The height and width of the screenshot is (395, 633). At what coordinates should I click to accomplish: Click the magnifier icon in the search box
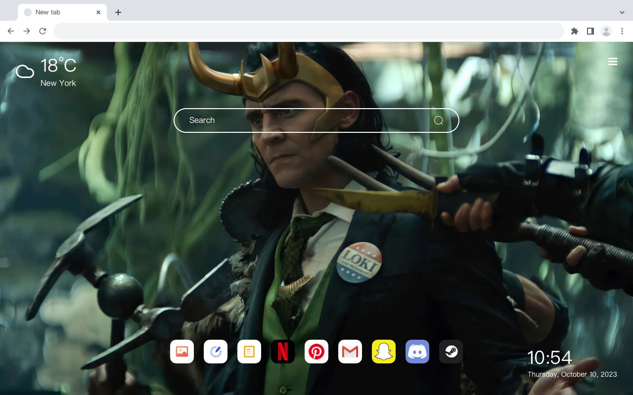[439, 120]
